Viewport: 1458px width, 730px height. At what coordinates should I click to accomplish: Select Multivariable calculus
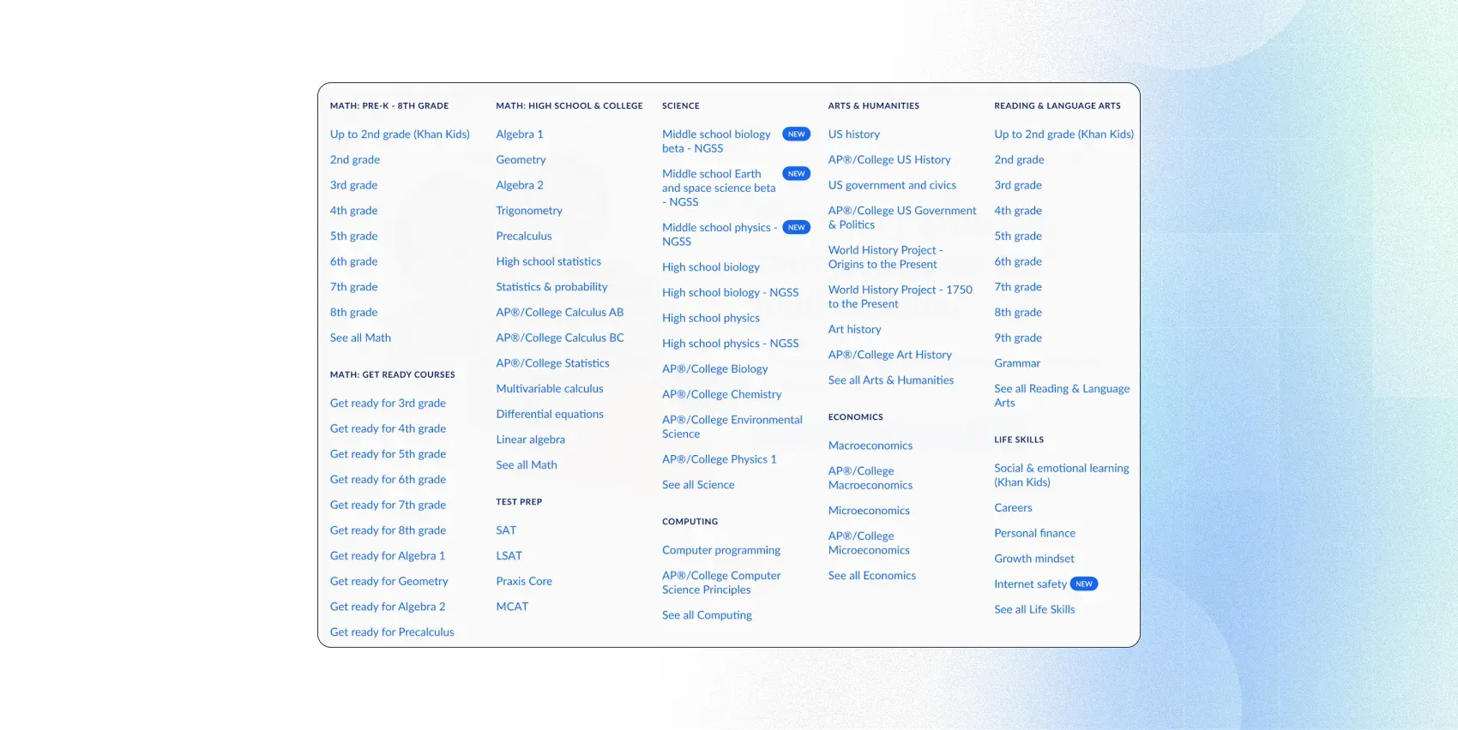coord(550,389)
